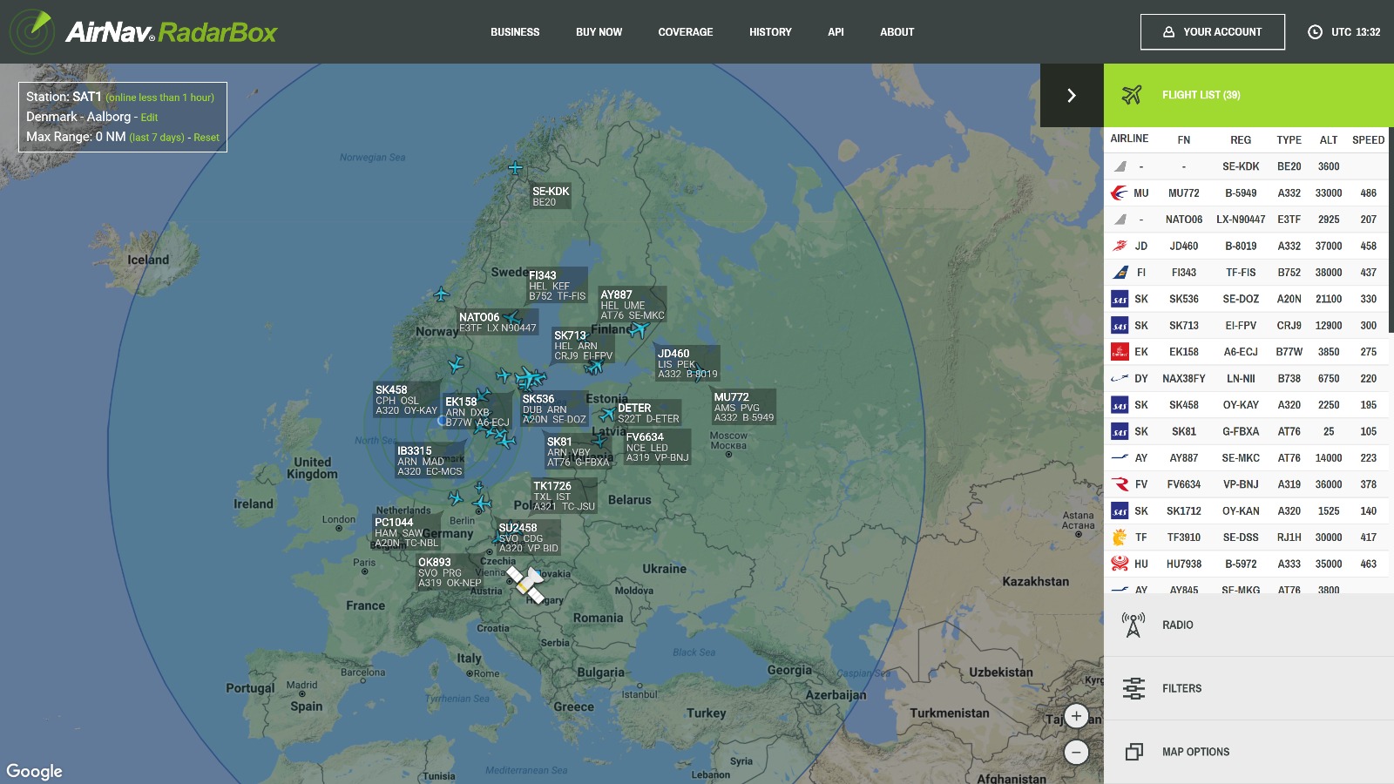Select the TK1726 flight label on map
The width and height of the screenshot is (1394, 784).
(564, 496)
